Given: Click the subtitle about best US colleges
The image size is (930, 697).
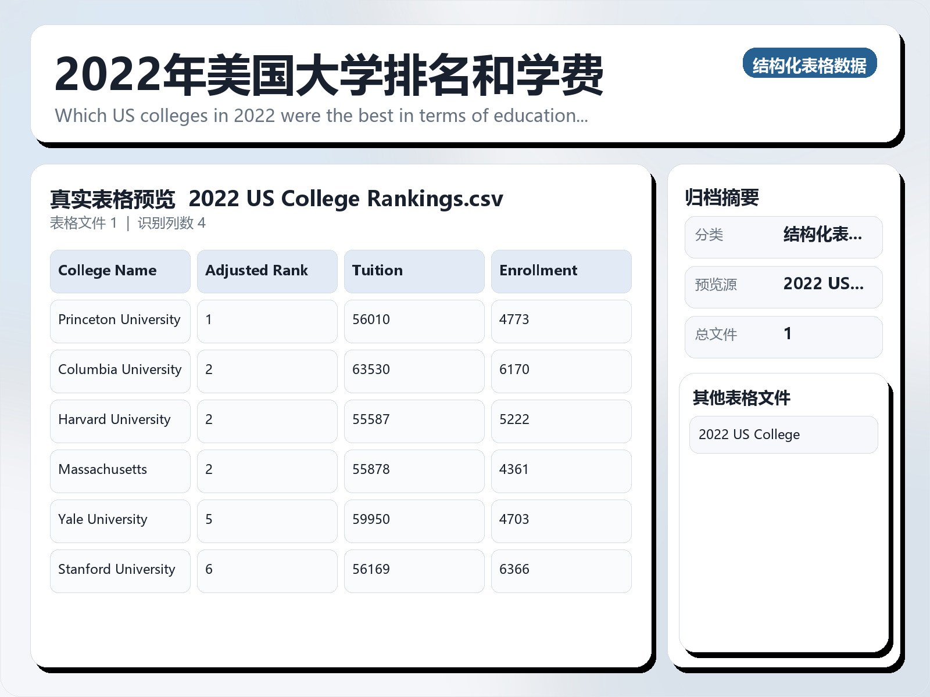Looking at the screenshot, I should (x=321, y=116).
